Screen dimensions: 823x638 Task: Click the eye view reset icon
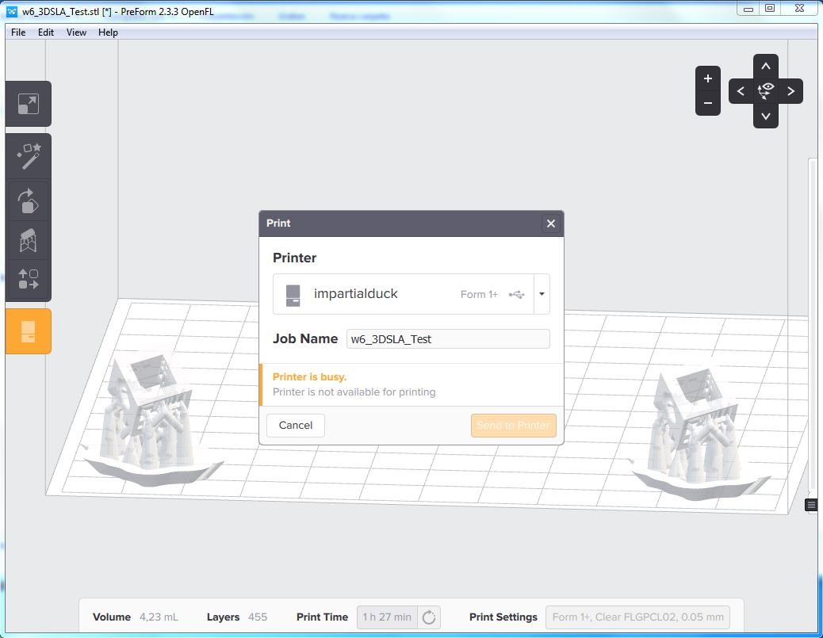coord(766,91)
